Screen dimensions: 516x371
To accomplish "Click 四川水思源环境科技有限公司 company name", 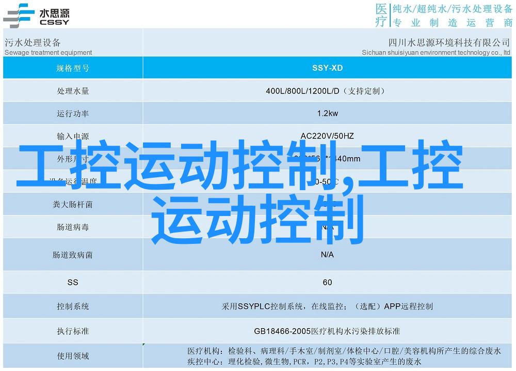I will pyautogui.click(x=442, y=42).
